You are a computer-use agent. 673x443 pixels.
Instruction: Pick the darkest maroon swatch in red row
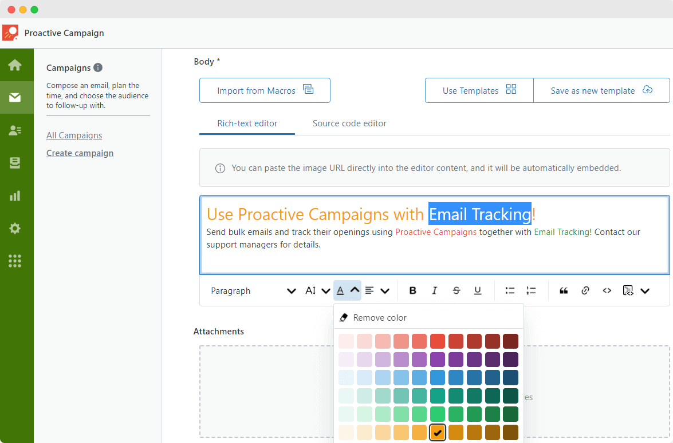coord(510,341)
